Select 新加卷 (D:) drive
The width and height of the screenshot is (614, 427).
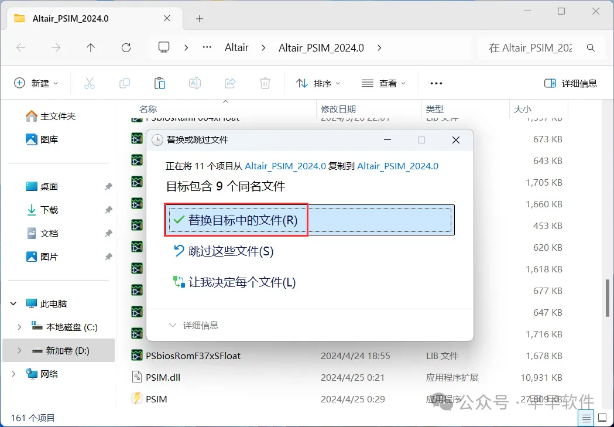pyautogui.click(x=60, y=351)
